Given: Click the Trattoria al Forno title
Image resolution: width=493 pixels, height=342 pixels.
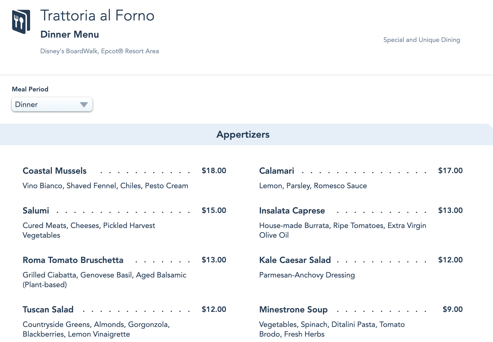Looking at the screenshot, I should 97,16.
